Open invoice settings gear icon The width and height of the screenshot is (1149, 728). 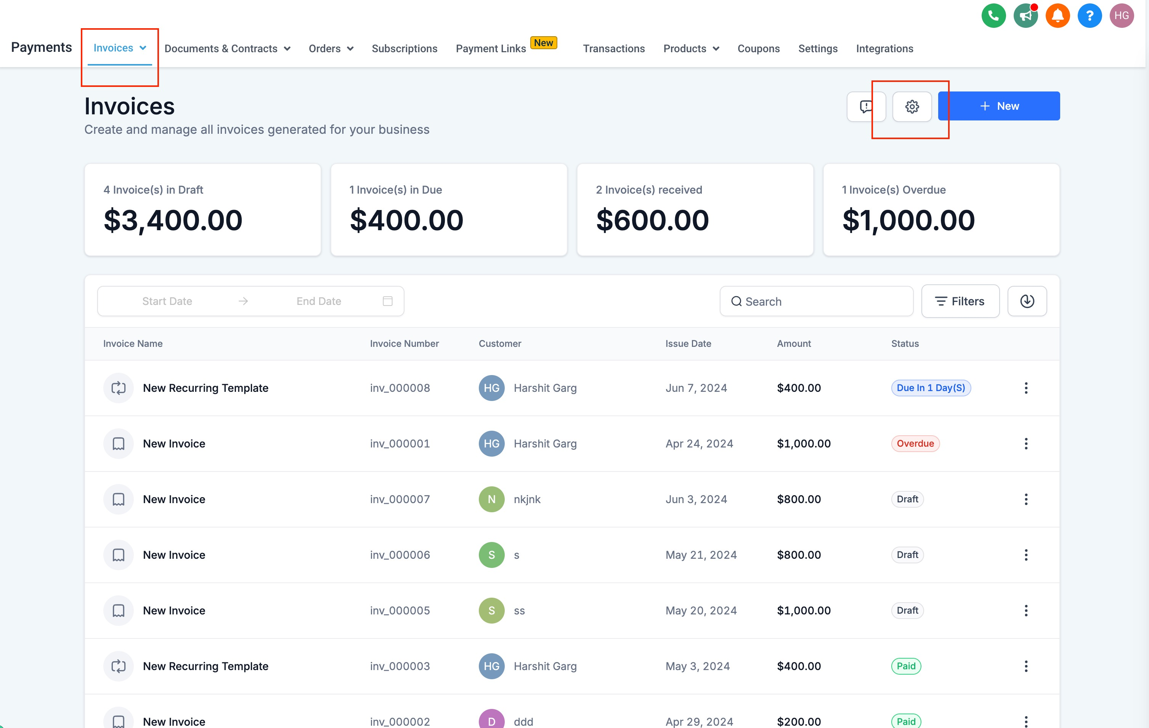[911, 106]
